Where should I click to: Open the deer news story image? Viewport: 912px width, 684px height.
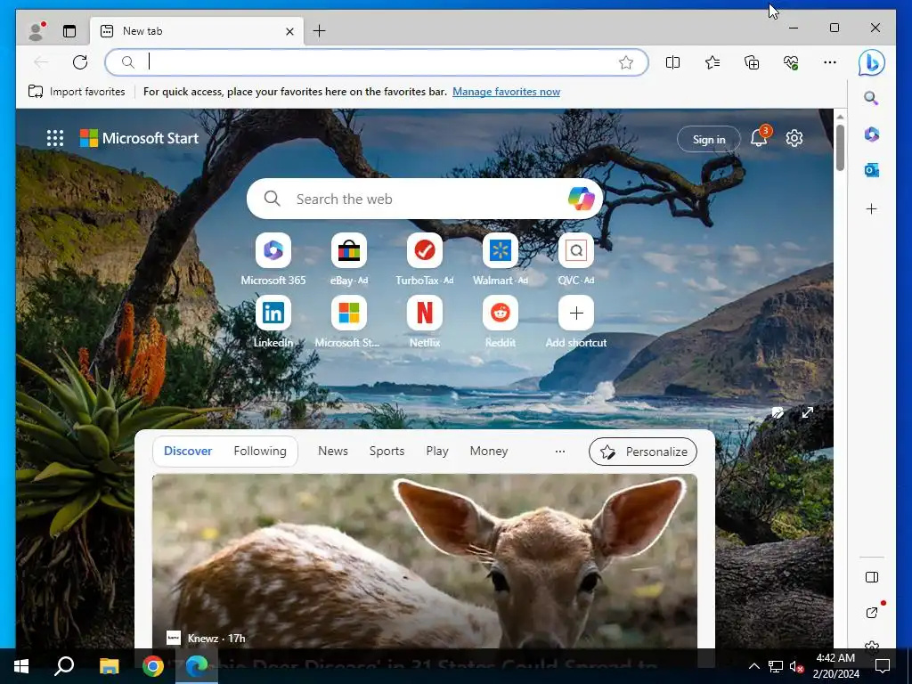[x=425, y=561]
